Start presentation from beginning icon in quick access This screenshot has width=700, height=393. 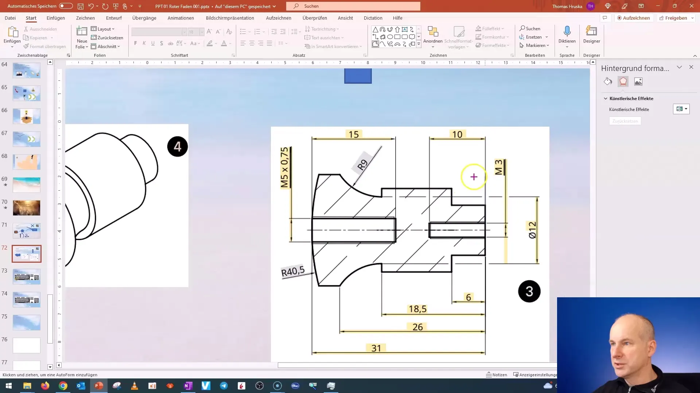tap(116, 6)
